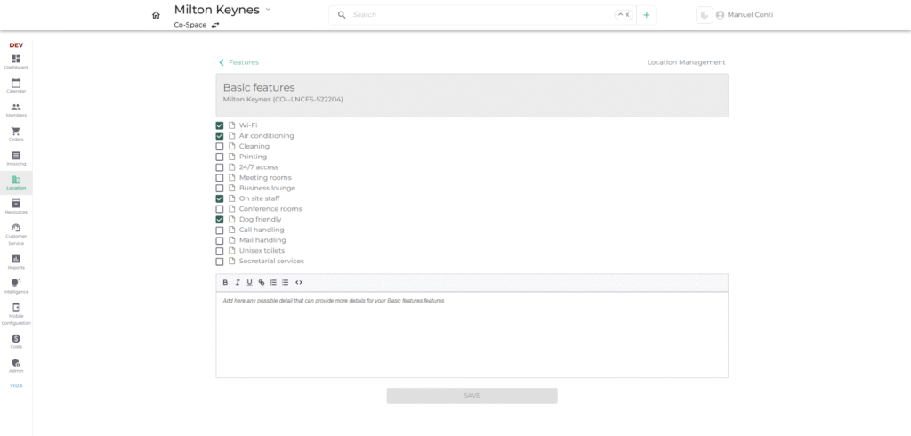Check the Meeting rooms checkbox

[x=220, y=178]
